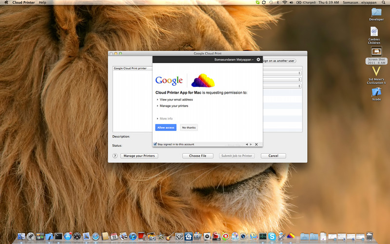Click the help question mark button
The height and width of the screenshot is (244, 390).
pyautogui.click(x=116, y=156)
